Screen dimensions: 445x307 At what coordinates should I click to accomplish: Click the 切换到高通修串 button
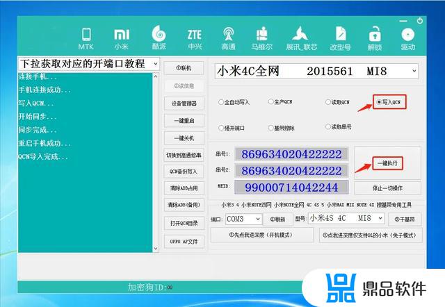(184, 156)
